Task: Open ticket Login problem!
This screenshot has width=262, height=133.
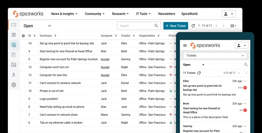Action: [49, 99]
